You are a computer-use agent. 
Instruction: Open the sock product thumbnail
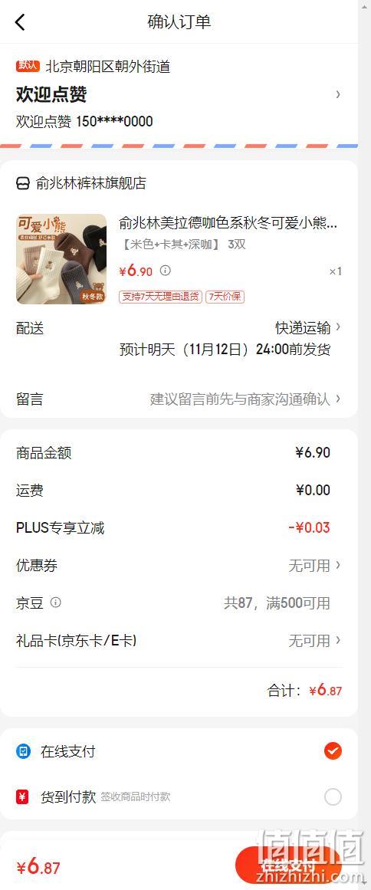[61, 259]
